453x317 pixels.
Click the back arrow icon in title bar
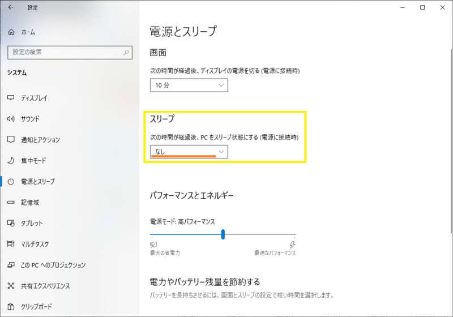point(11,8)
